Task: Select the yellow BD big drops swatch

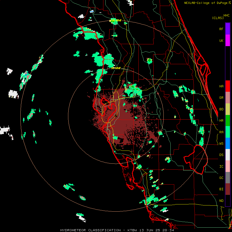Action: [228, 109]
